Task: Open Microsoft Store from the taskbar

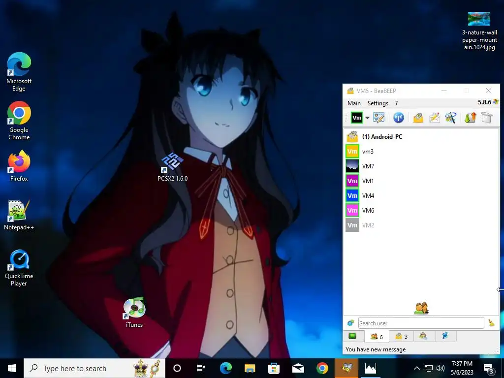Action: pos(274,368)
